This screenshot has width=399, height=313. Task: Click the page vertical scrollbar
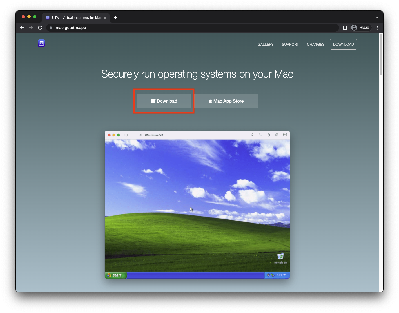[x=381, y=54]
